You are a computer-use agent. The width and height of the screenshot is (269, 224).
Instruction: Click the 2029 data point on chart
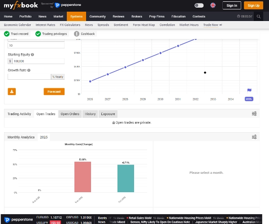click(143, 60)
